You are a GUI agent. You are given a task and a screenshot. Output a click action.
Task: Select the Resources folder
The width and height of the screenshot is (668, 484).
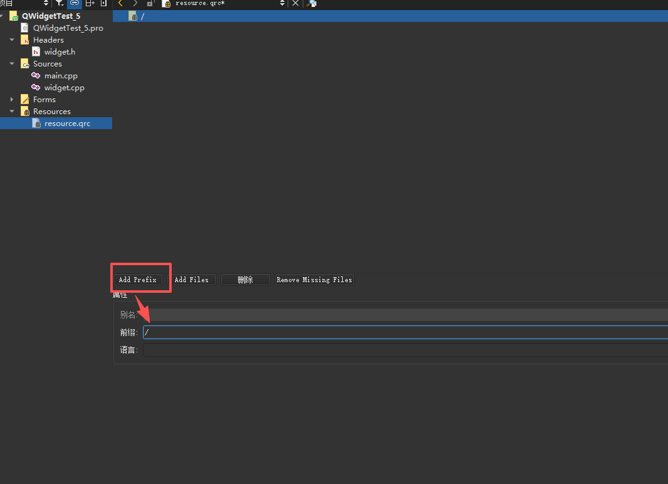pyautogui.click(x=52, y=112)
